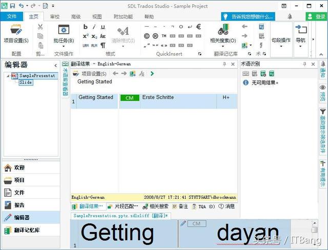Open the 相关搜索(O) dropdown arrow
This screenshot has height=250, width=328.
223,46
